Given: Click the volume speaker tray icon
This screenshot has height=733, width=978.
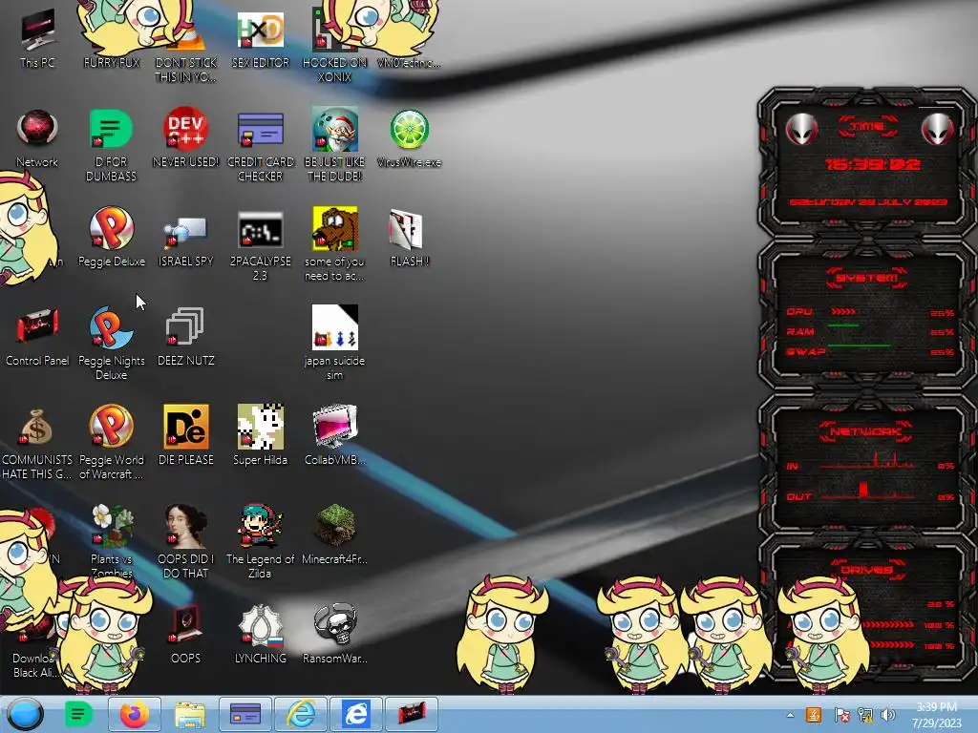Looking at the screenshot, I should [888, 716].
